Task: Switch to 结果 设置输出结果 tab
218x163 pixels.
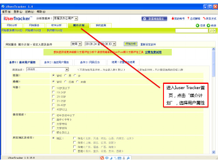Action: pos(123,62)
